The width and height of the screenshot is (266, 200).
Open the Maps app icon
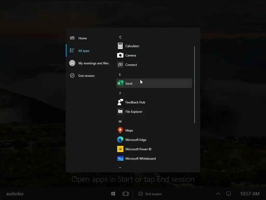(120, 130)
